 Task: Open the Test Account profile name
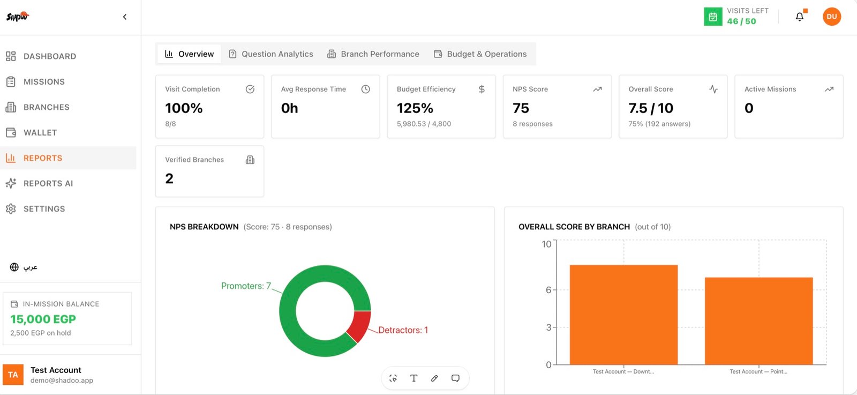[x=56, y=370]
